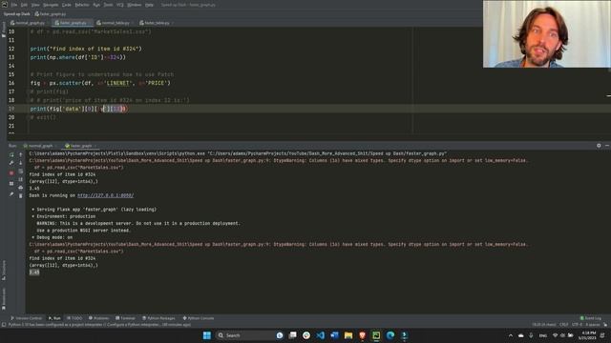
Task: Open Version Control tool window
Action: click(26, 318)
